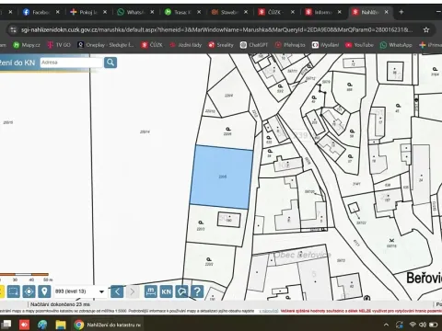Viewport: 442px width, 331px height.
Task: Open a new browser tab with plus
Action: (401, 12)
